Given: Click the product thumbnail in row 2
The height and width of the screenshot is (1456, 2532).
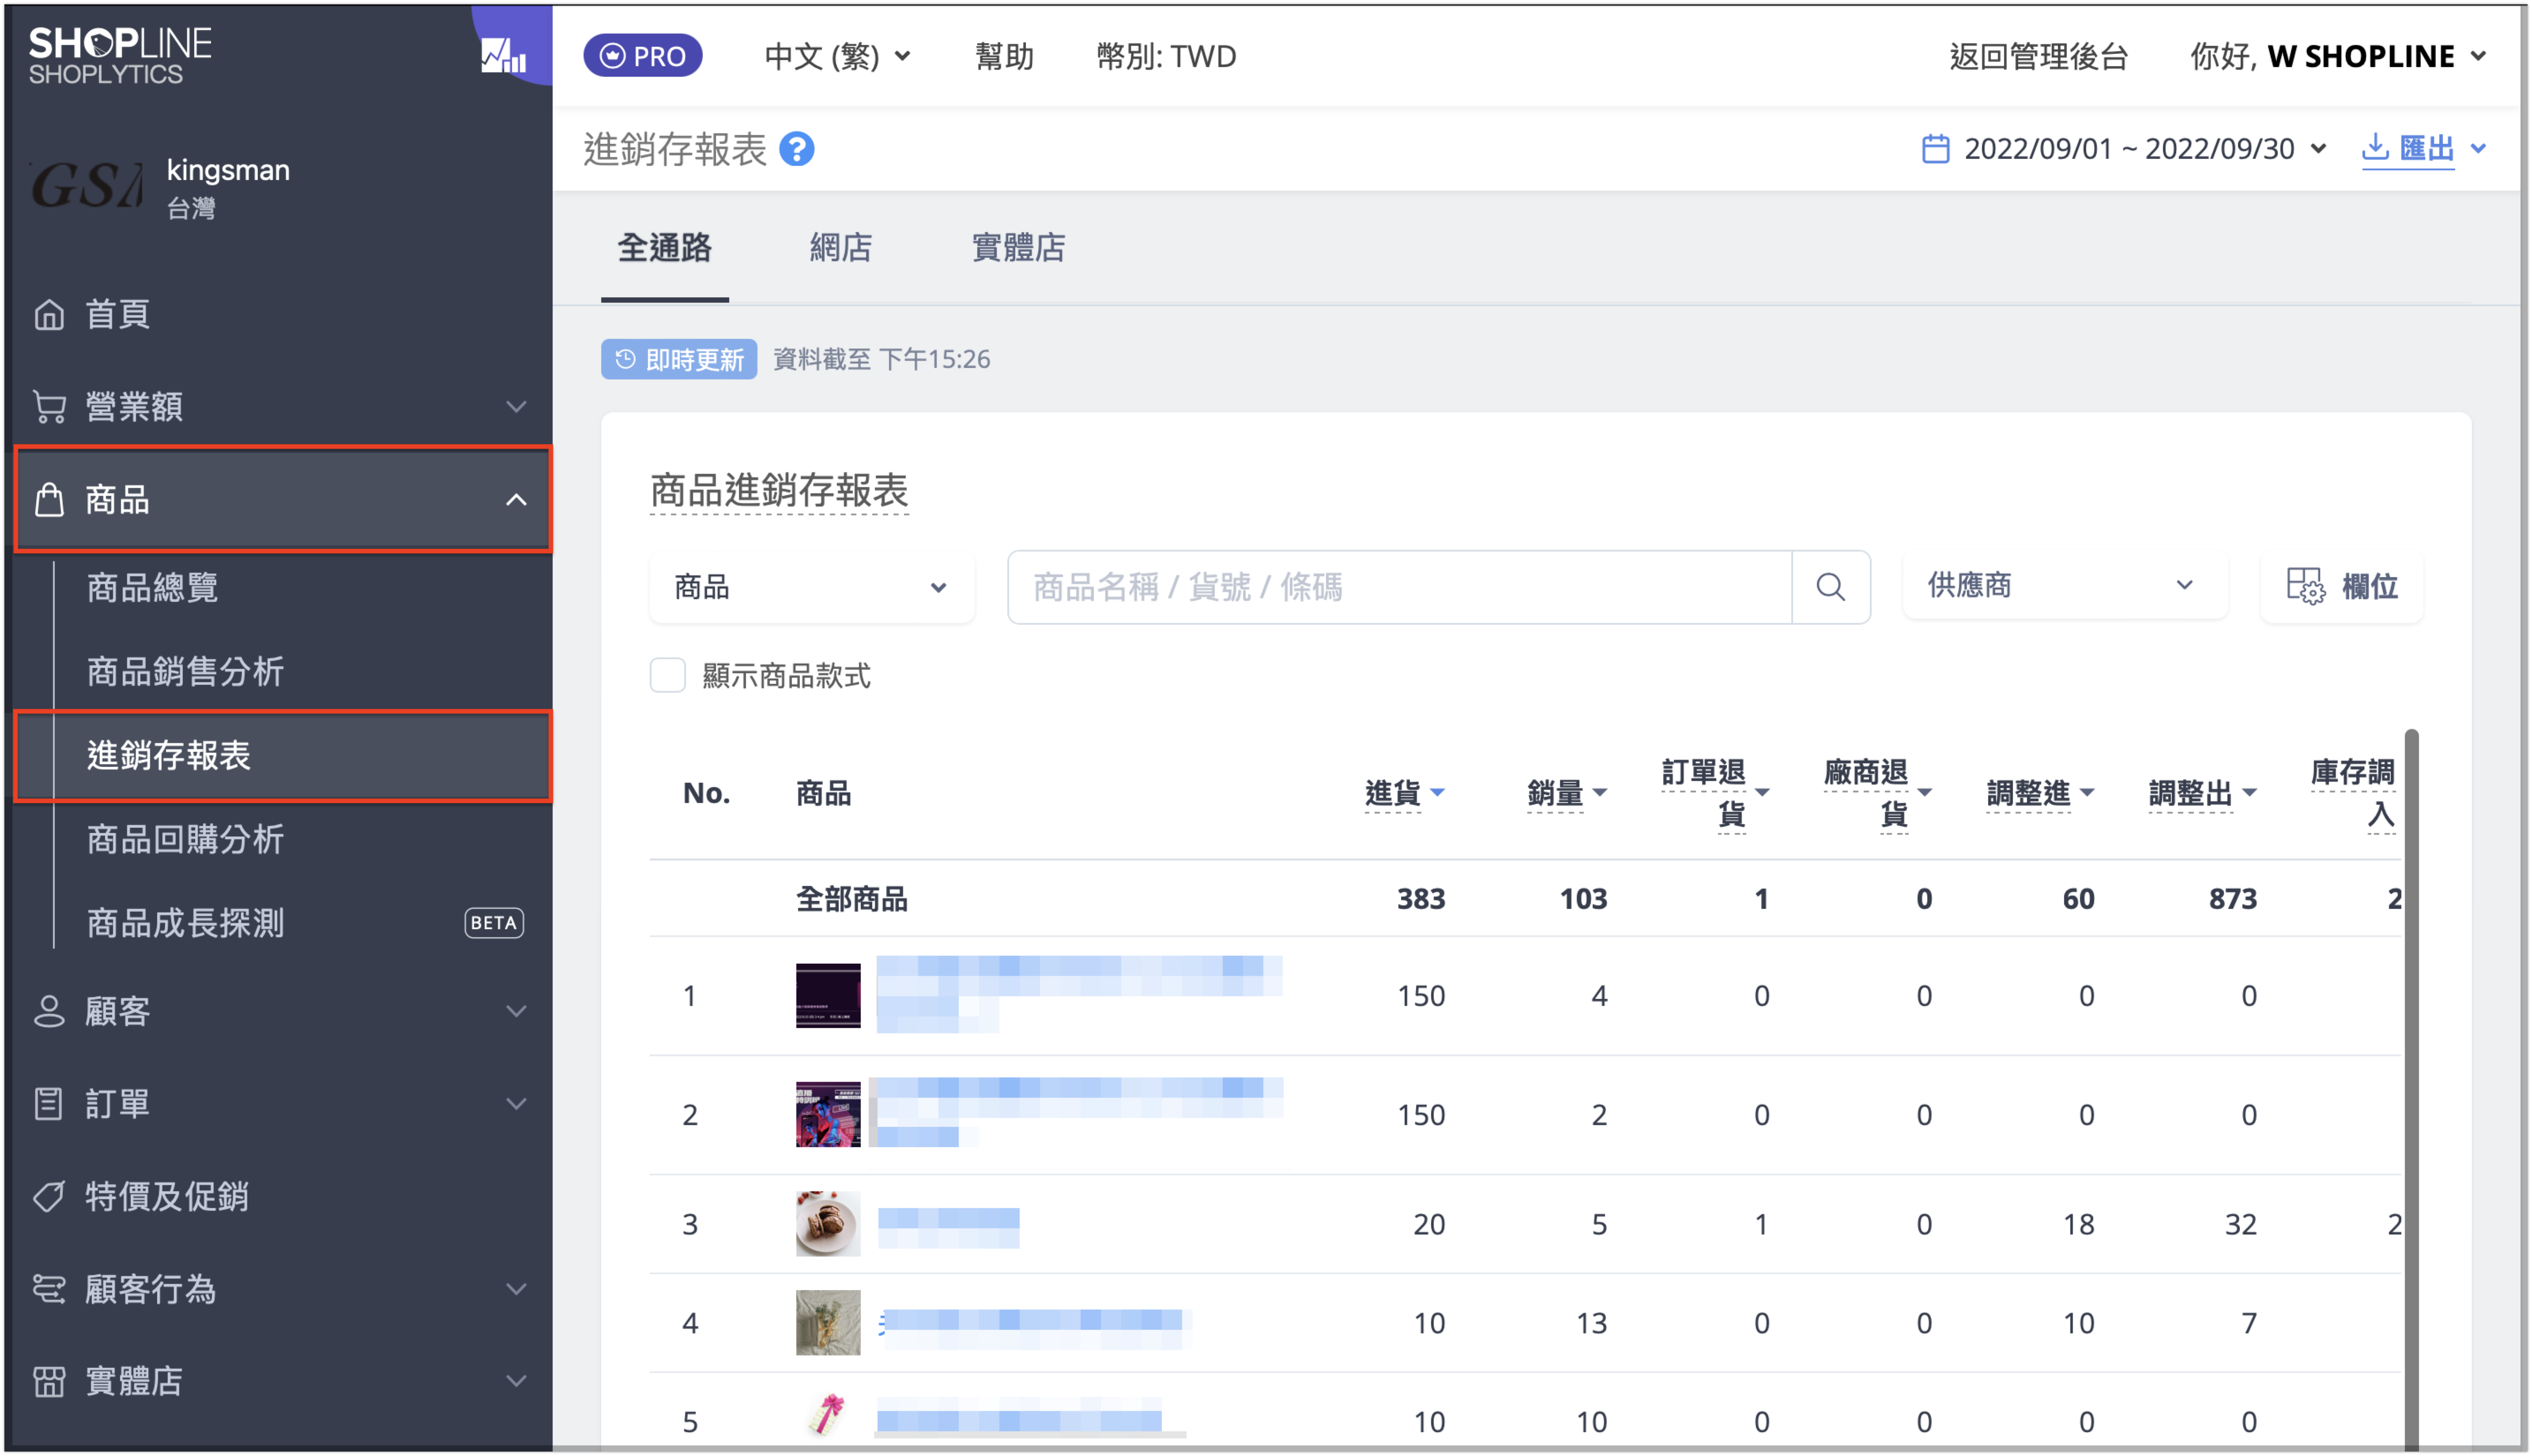Looking at the screenshot, I should point(827,1114).
